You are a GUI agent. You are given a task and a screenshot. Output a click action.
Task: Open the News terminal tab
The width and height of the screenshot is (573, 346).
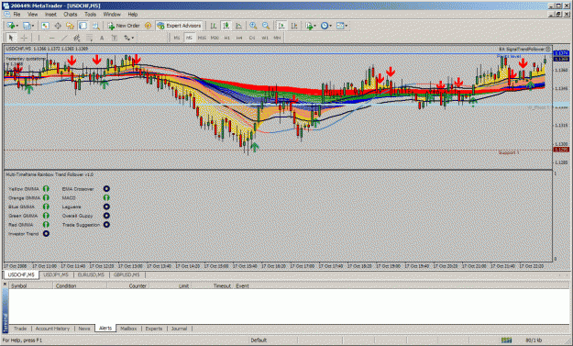pos(84,329)
